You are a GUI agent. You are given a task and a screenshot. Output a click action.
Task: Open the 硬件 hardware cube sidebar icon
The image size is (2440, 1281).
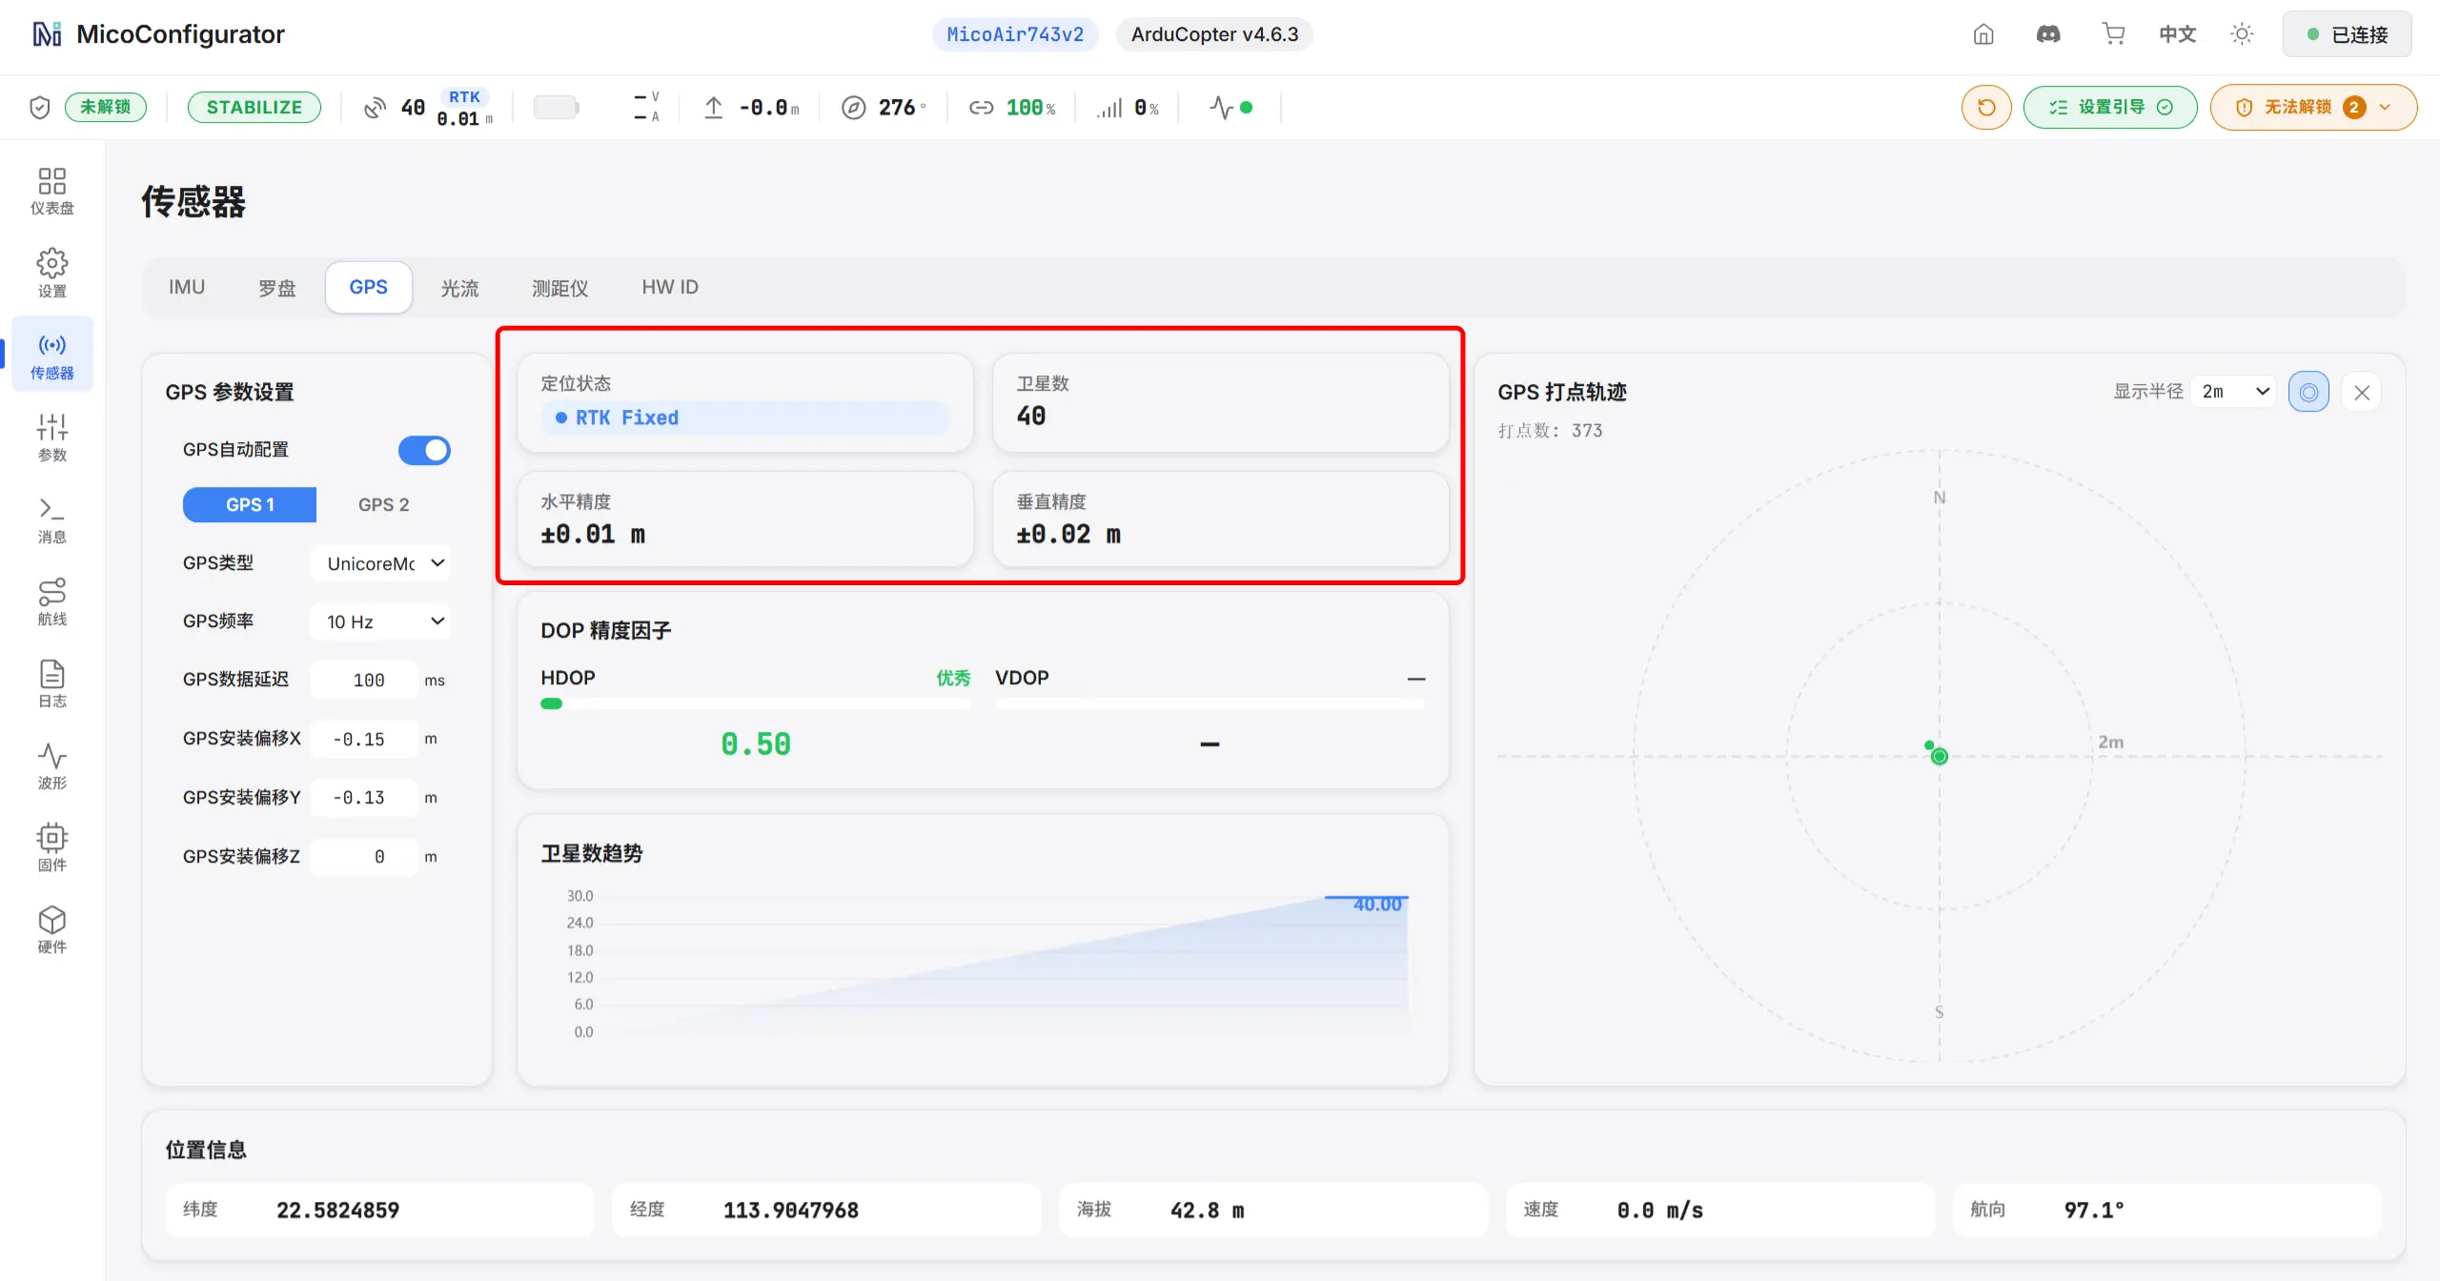click(x=51, y=928)
